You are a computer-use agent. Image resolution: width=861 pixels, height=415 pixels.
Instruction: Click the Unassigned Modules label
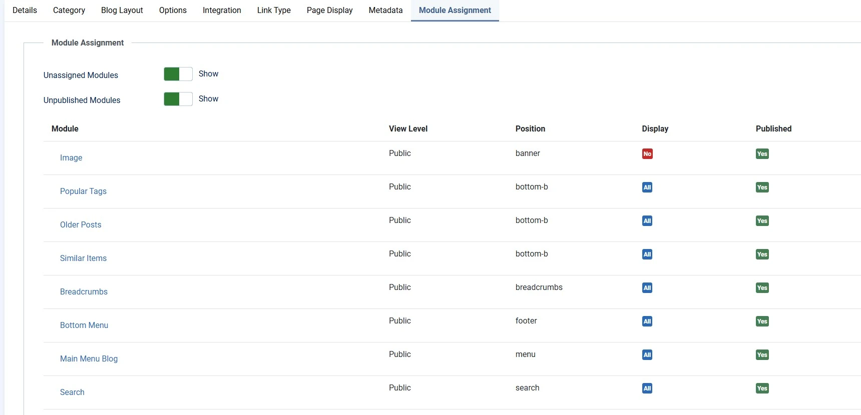pyautogui.click(x=81, y=75)
